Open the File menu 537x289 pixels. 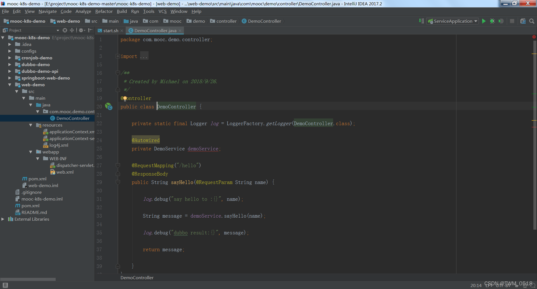click(5, 11)
